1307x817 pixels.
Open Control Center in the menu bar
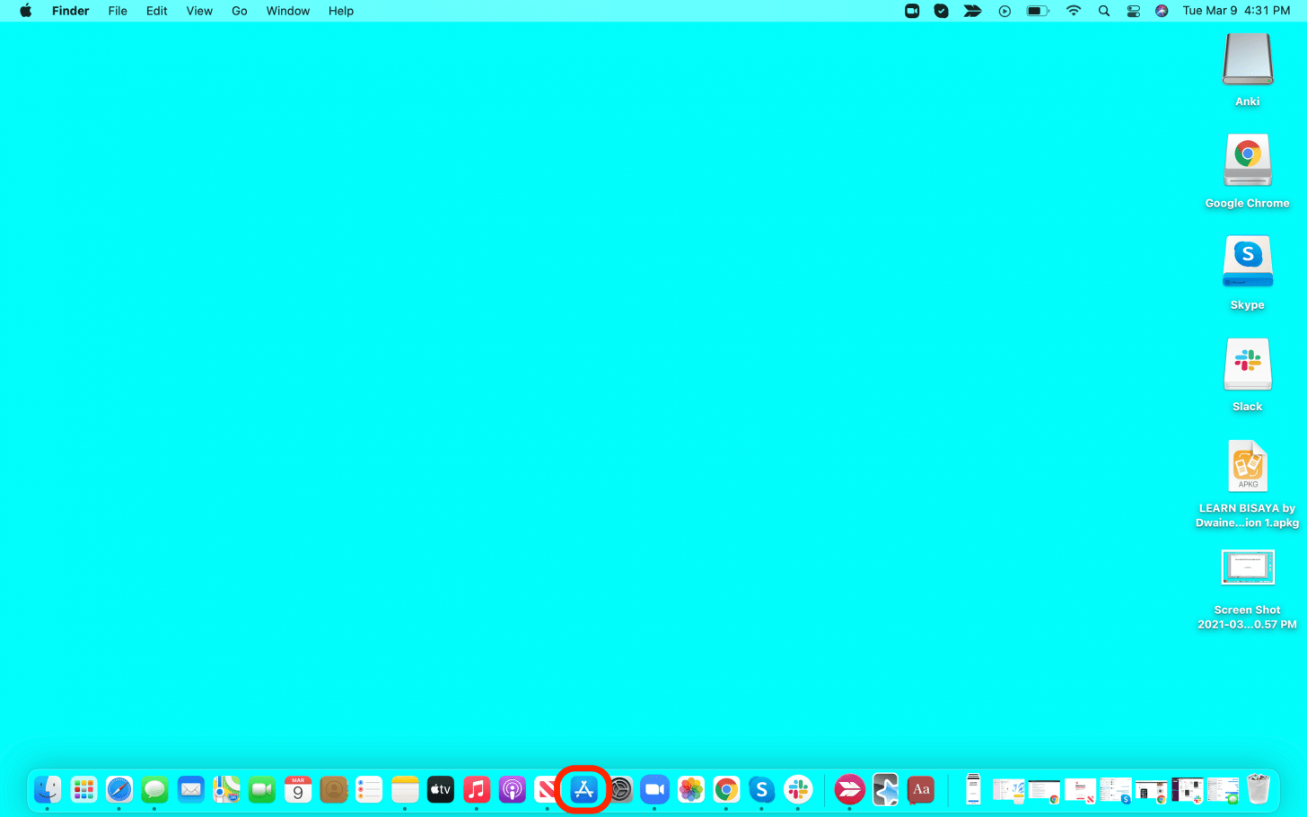pos(1134,11)
